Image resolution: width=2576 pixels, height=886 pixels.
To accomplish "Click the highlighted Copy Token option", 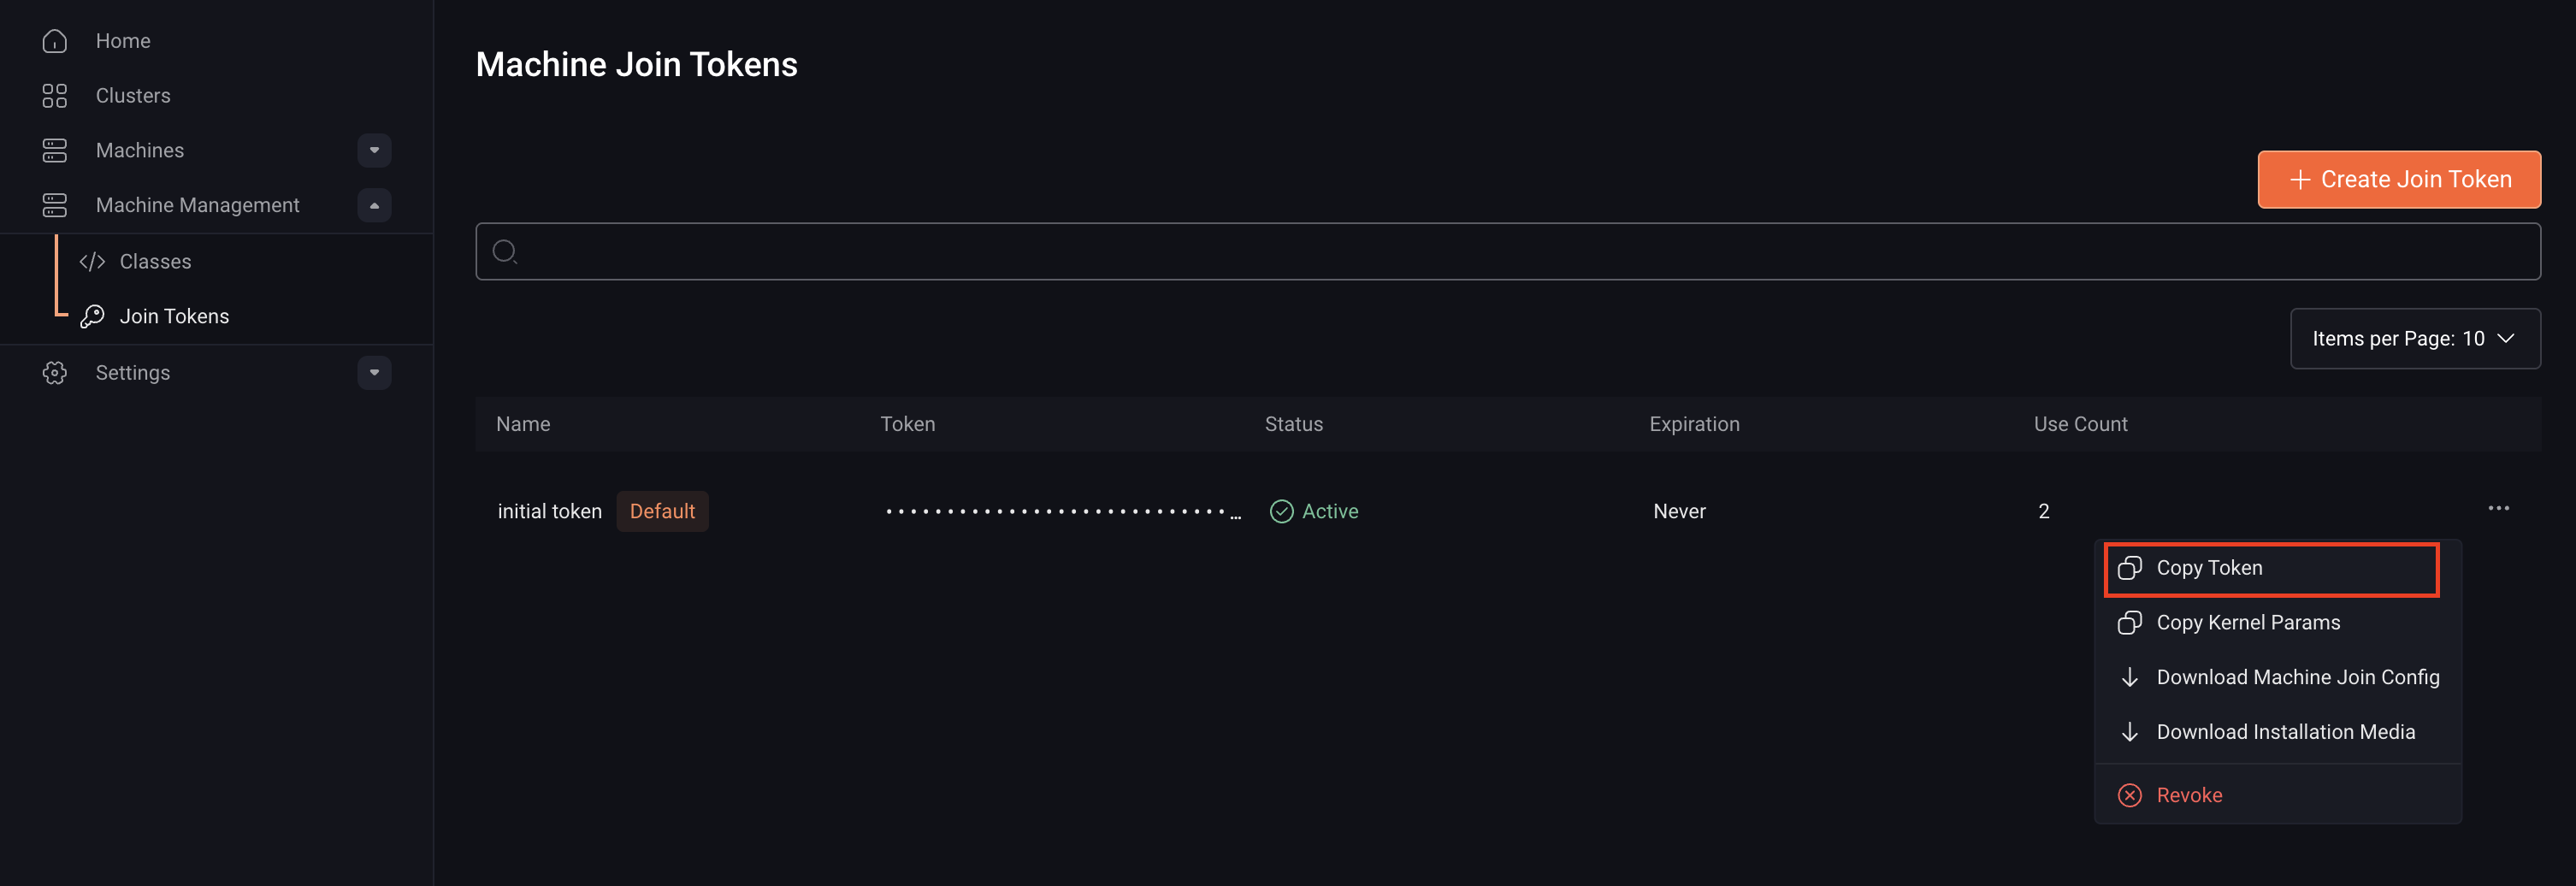I will (x=2210, y=567).
